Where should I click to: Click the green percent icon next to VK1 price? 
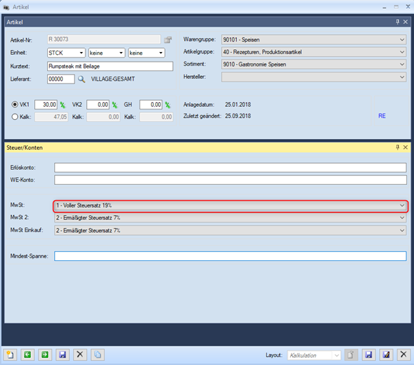(x=62, y=105)
